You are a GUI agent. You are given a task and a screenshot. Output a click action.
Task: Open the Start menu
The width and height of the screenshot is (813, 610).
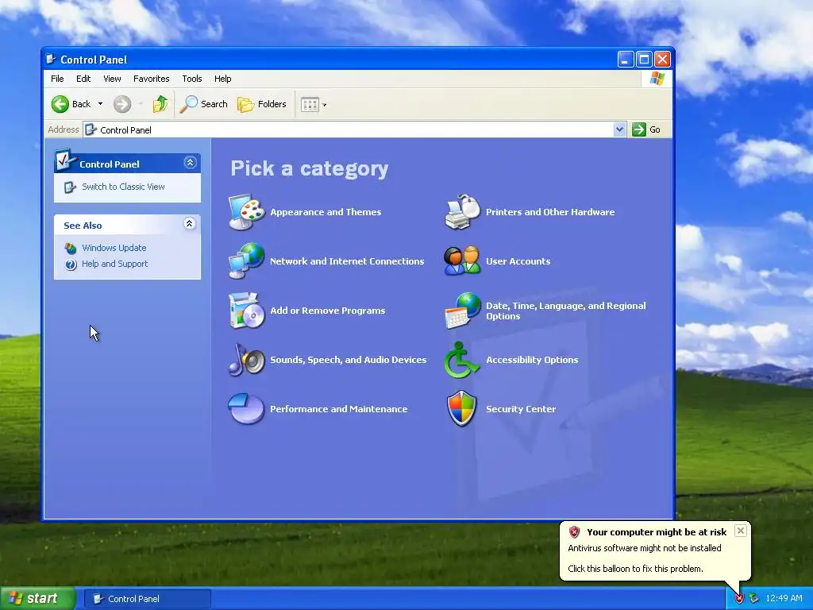38,598
